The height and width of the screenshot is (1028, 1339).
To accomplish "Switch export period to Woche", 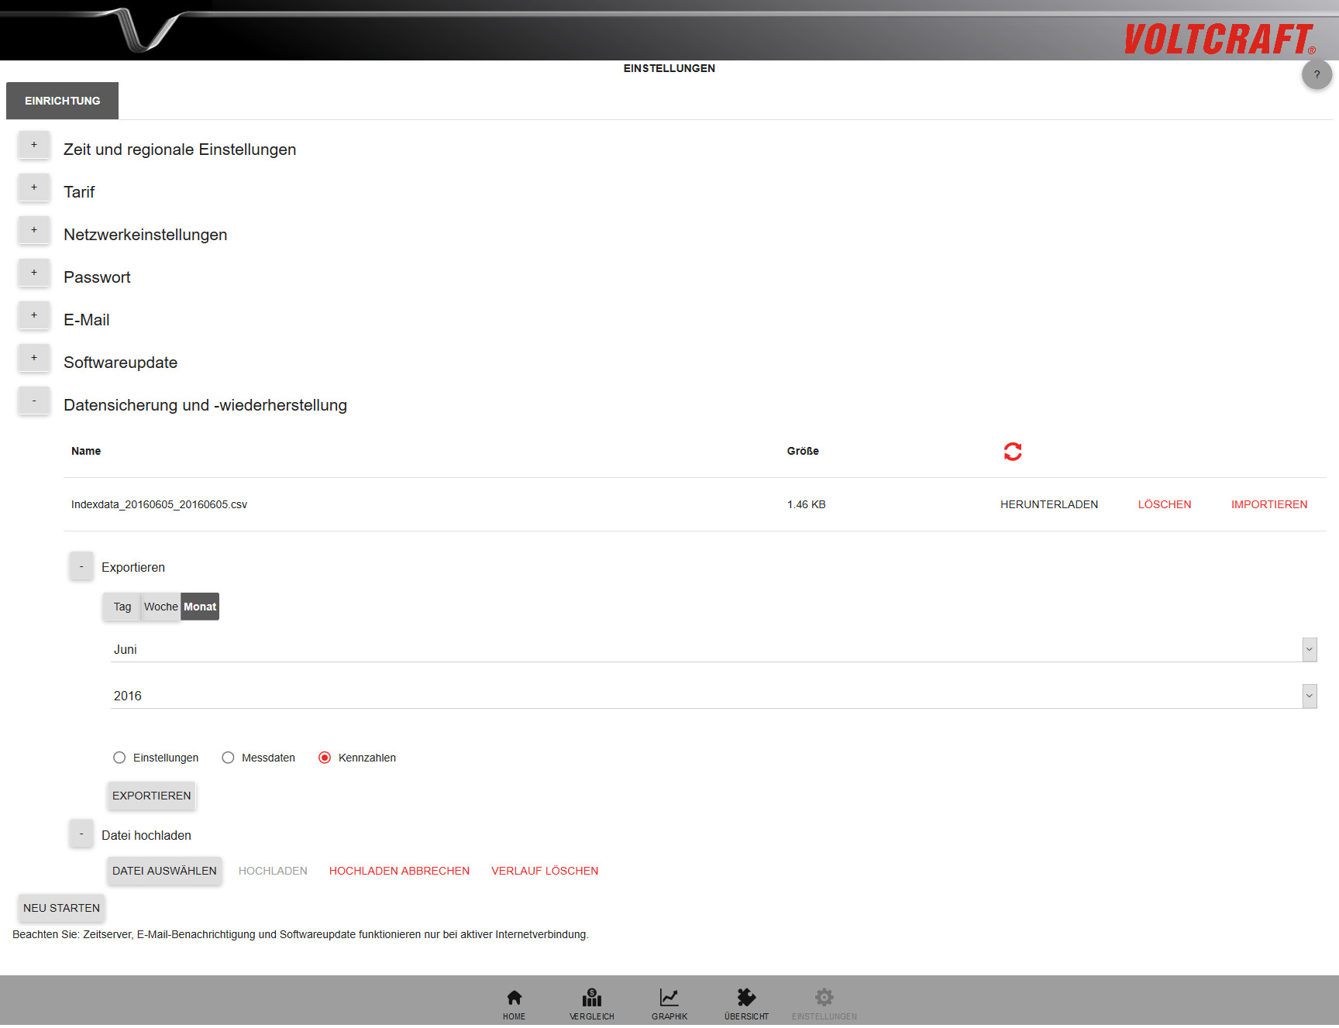I will pyautogui.click(x=161, y=607).
